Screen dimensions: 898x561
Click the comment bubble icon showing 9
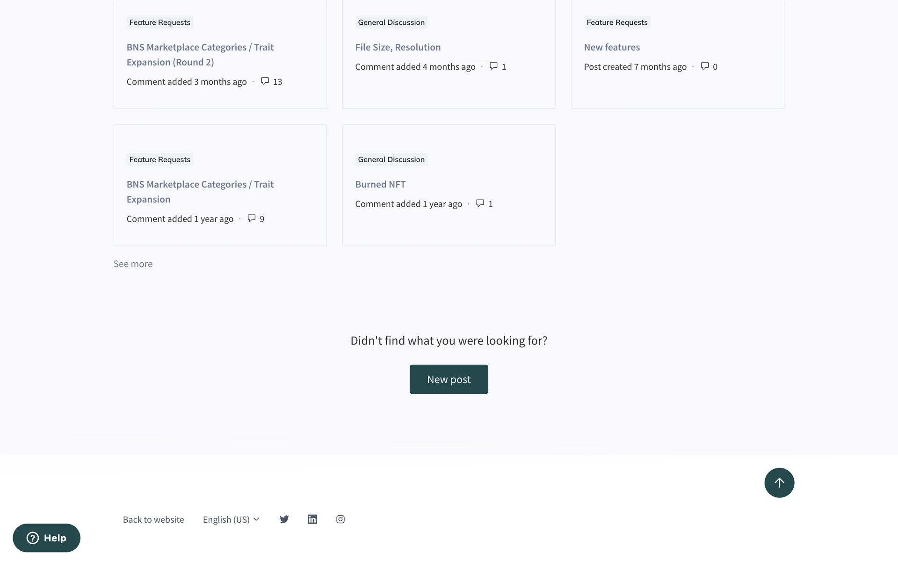252,218
